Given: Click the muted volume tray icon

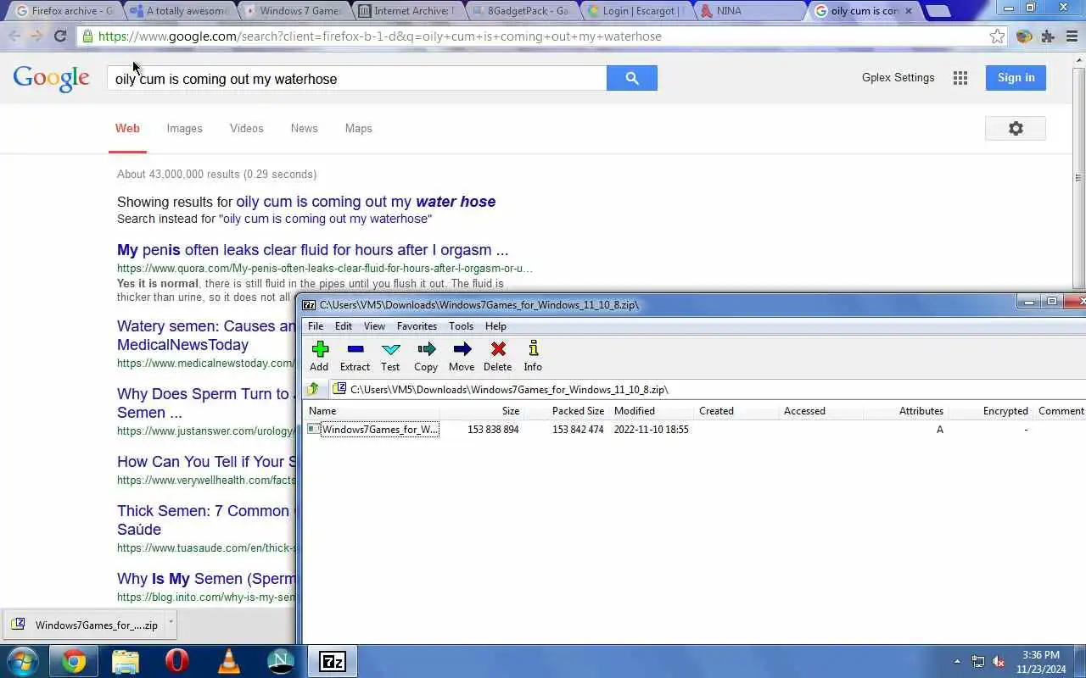Looking at the screenshot, I should [x=999, y=662].
